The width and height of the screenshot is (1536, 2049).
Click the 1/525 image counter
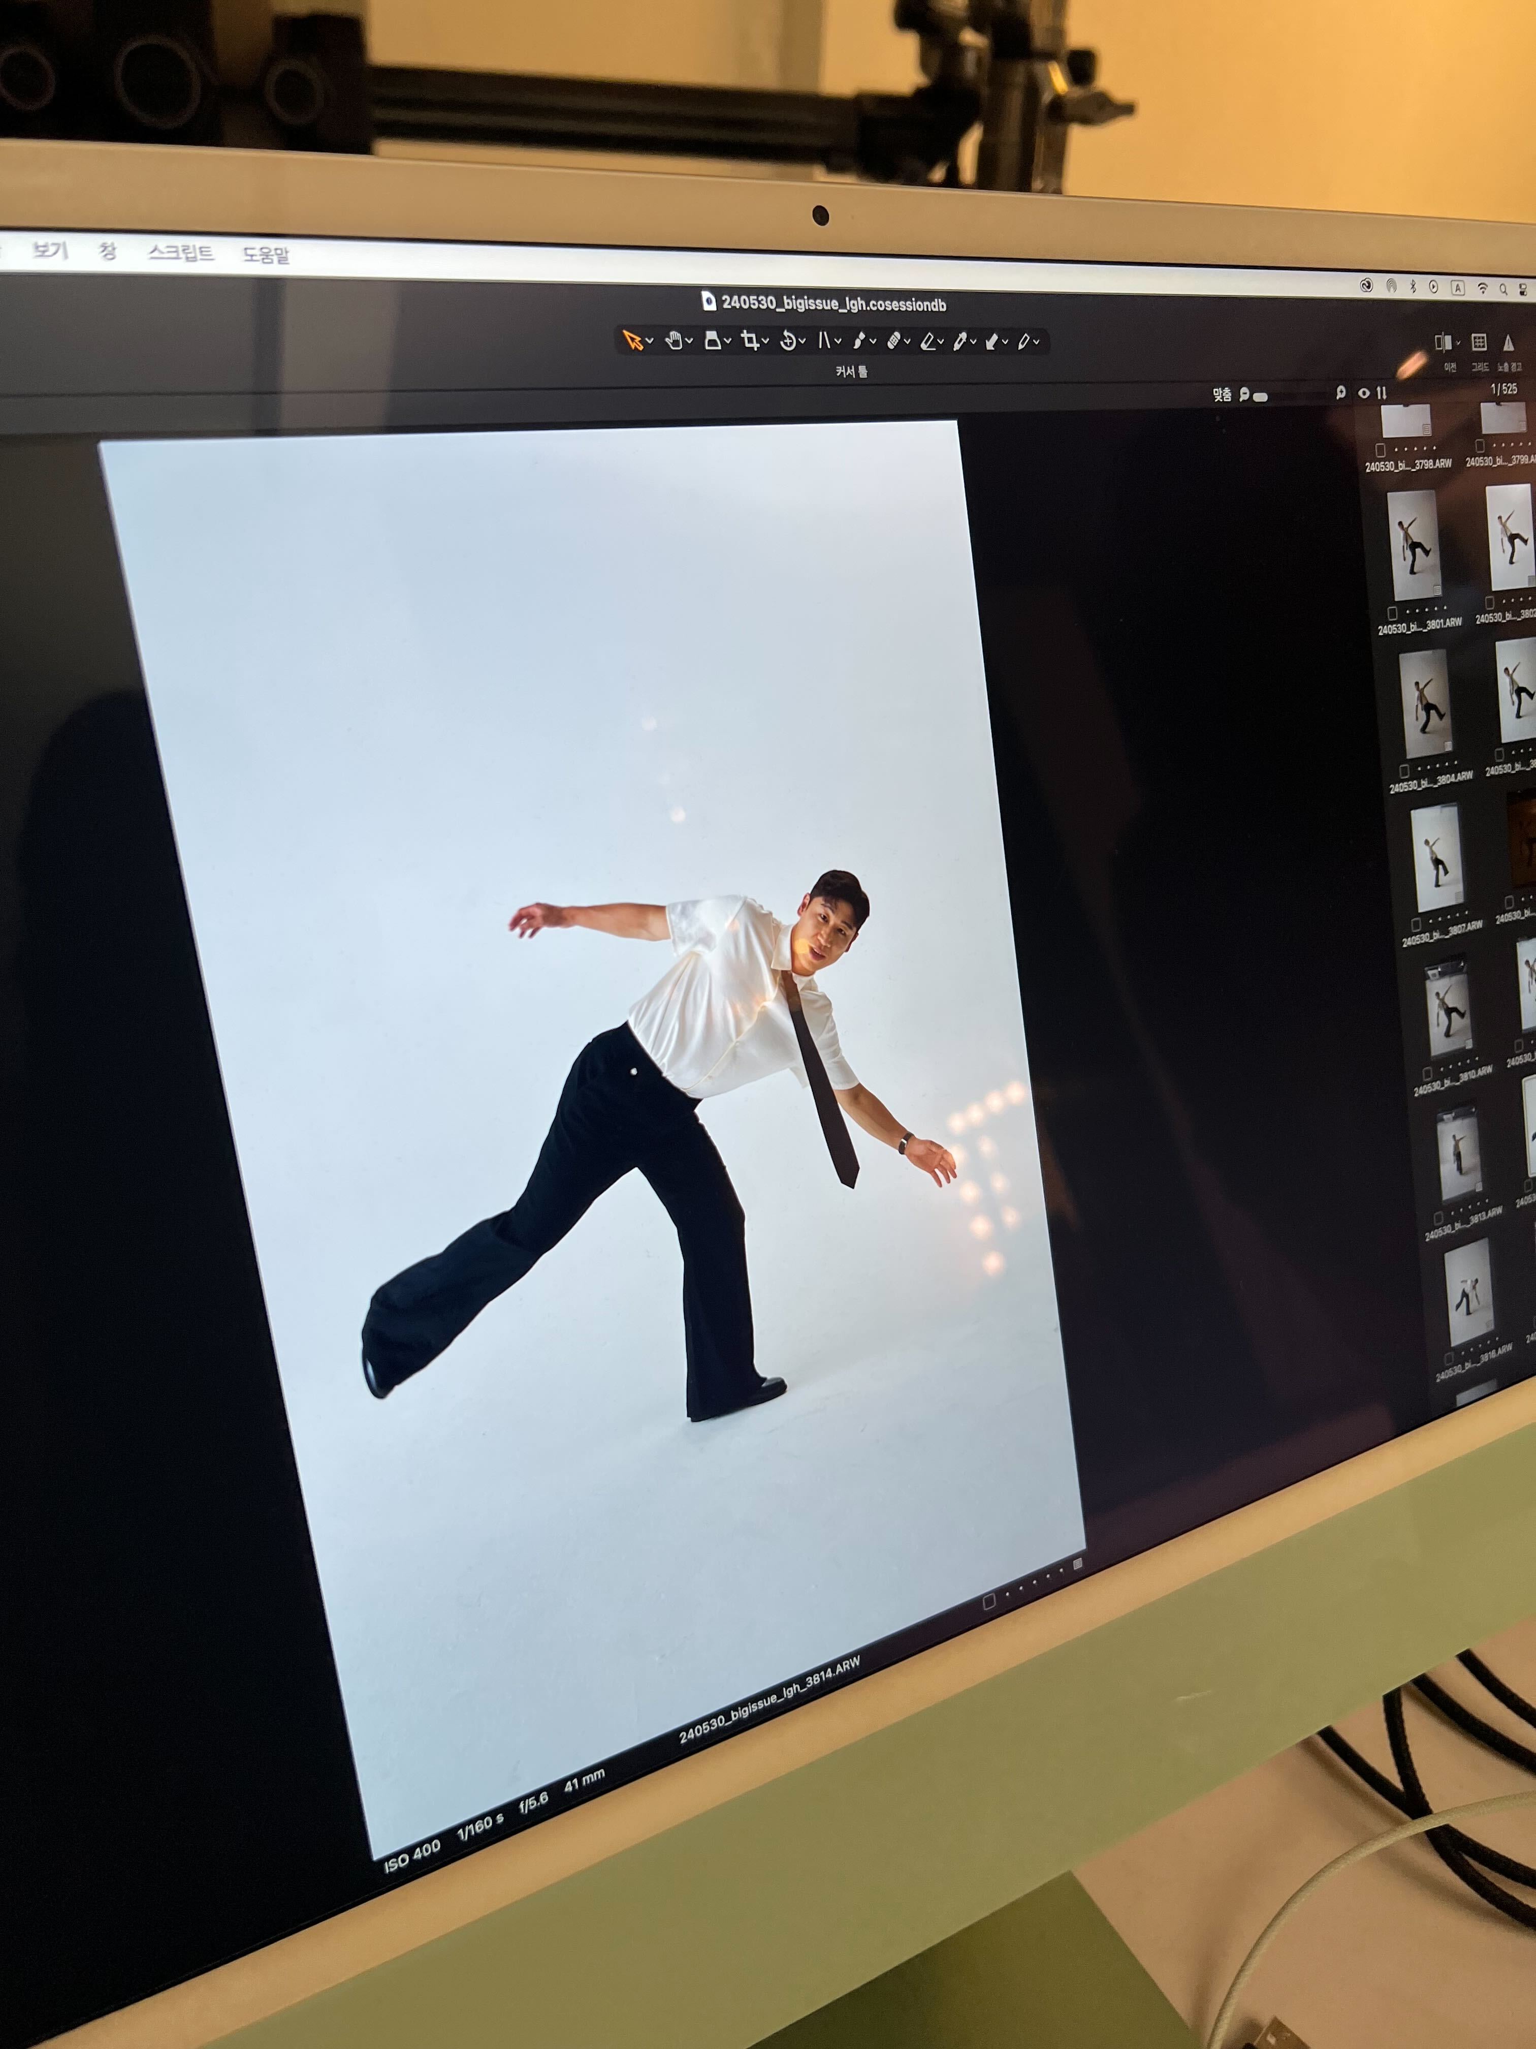(1505, 389)
